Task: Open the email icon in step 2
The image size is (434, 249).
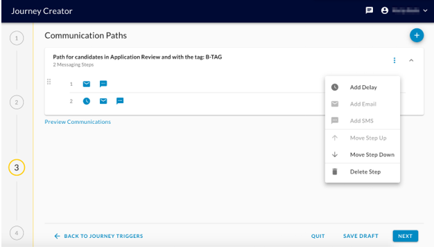Action: point(103,101)
